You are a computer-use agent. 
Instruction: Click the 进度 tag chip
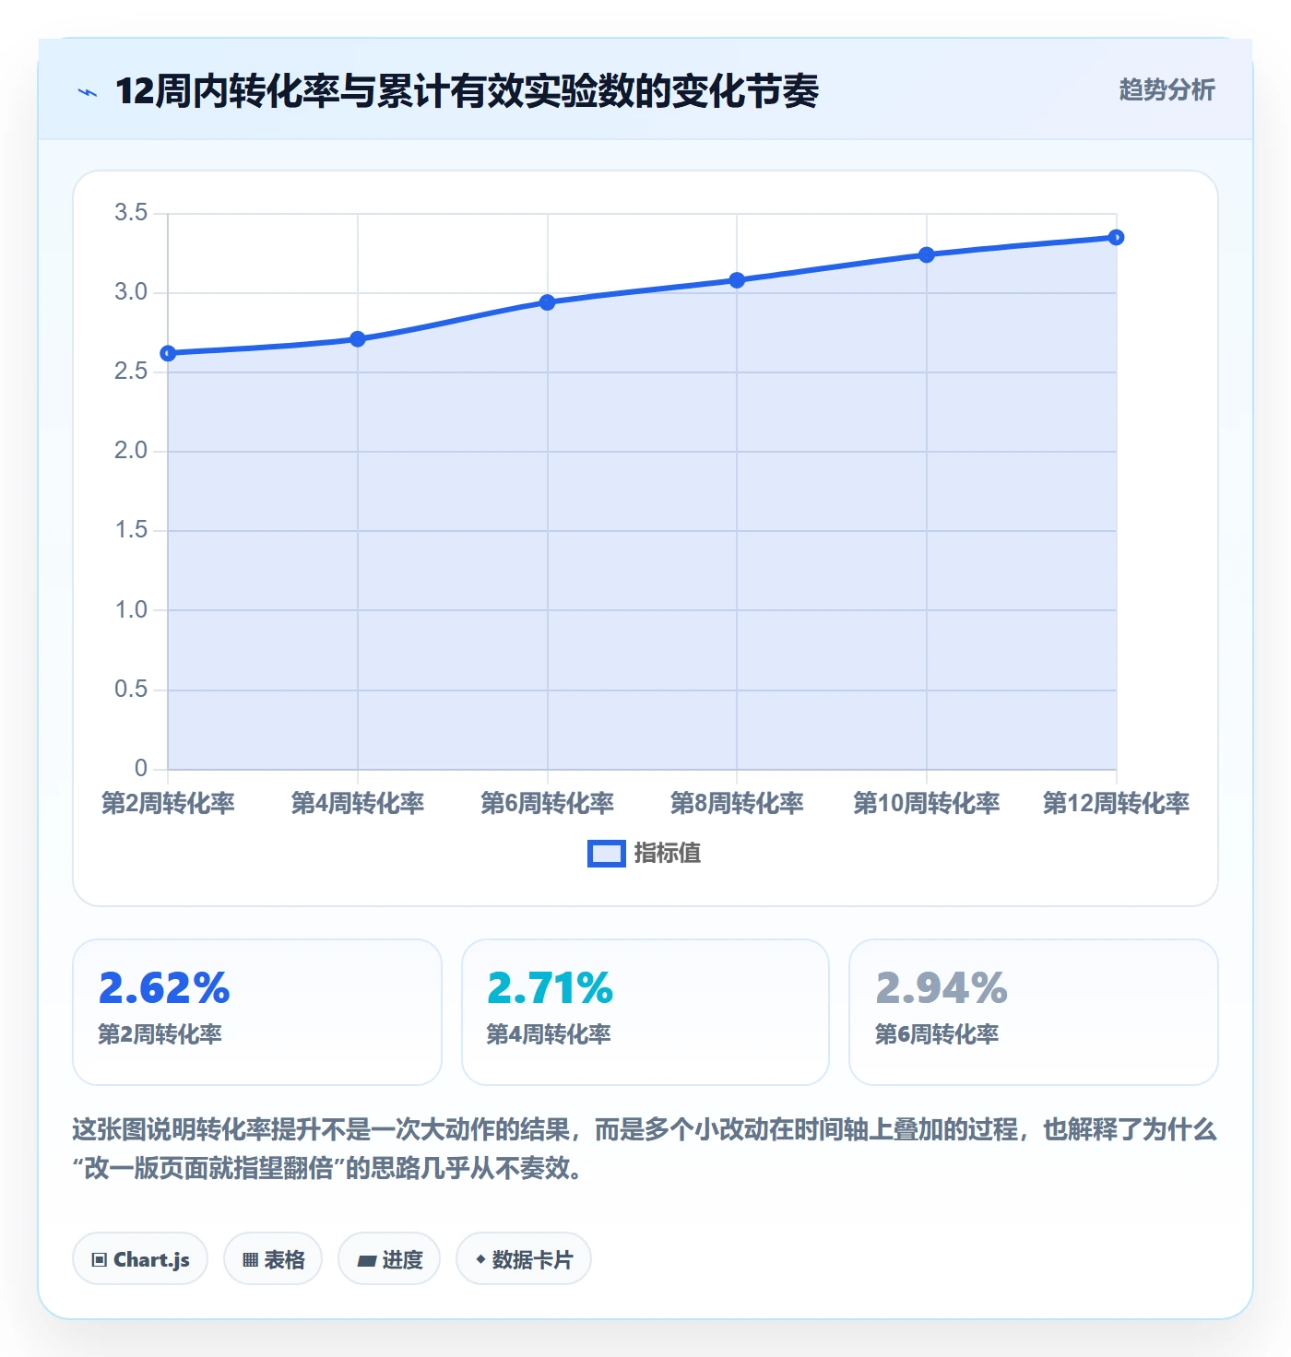click(x=389, y=1259)
